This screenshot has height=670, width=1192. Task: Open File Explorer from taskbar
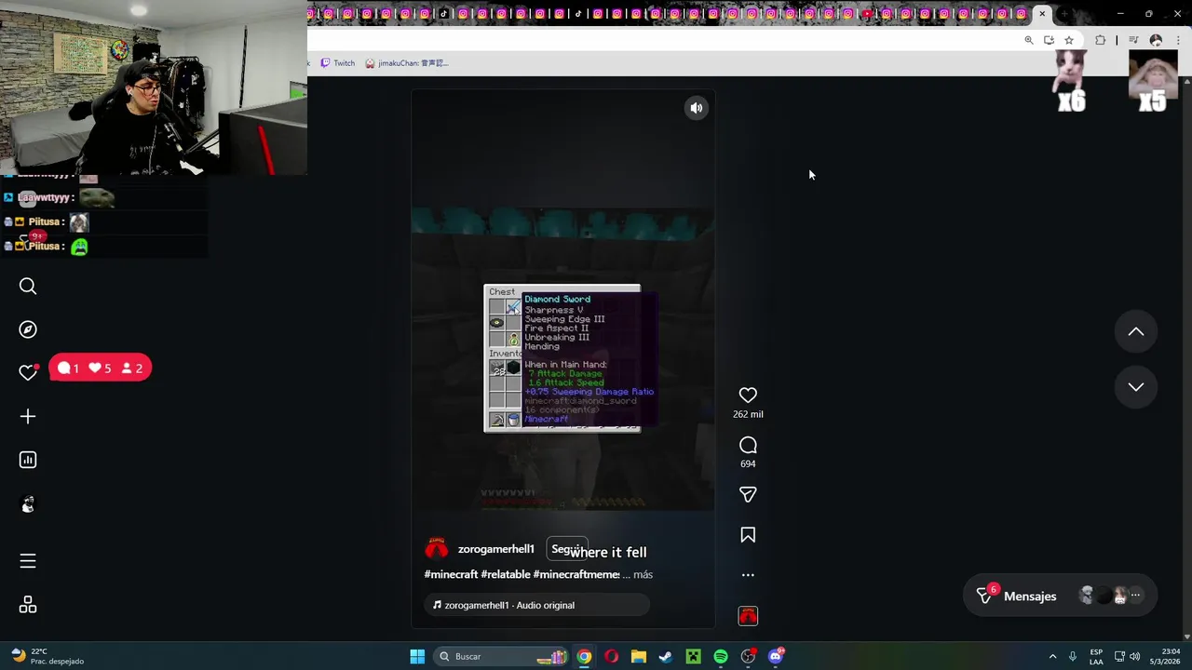(x=639, y=656)
